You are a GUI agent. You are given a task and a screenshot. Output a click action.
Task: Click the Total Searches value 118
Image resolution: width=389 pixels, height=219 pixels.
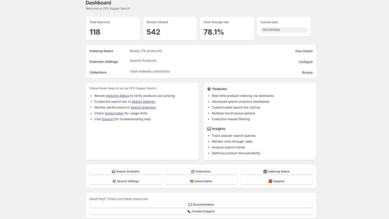tap(95, 32)
